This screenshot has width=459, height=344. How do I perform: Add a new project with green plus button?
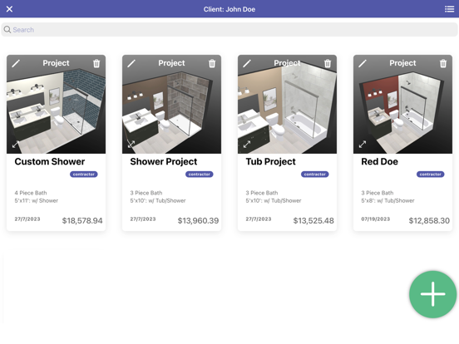[433, 294]
